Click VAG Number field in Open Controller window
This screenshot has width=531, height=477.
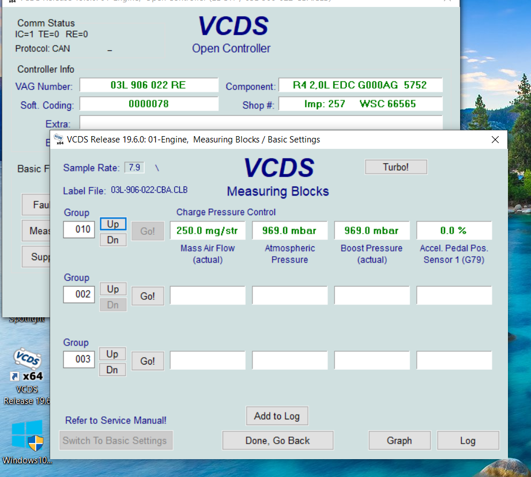[149, 85]
